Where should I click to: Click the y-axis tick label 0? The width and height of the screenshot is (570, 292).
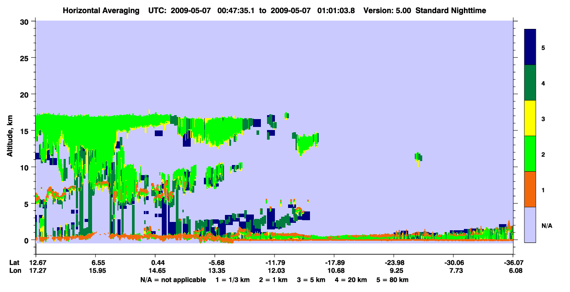(28, 240)
